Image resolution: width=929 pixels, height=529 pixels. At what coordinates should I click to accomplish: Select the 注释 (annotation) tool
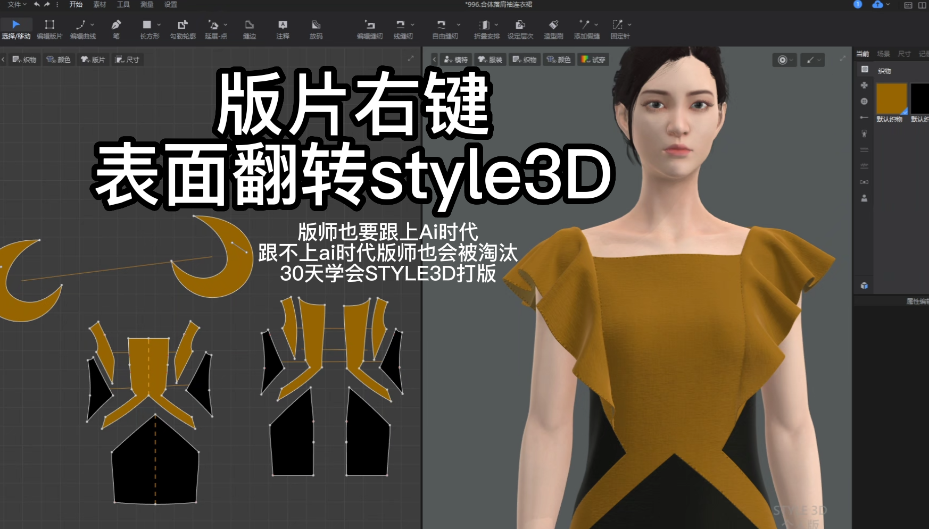(283, 29)
